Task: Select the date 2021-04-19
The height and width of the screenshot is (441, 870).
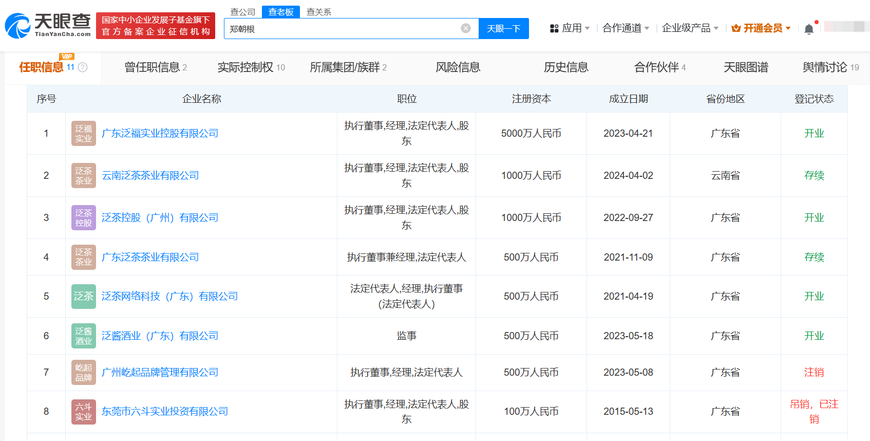Action: (628, 297)
